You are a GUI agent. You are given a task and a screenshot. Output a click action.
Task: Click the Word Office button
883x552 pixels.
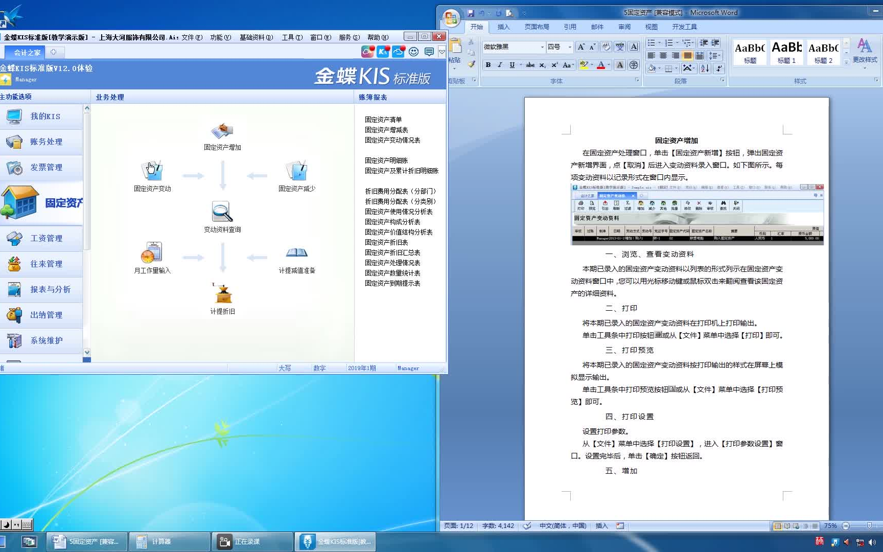(451, 18)
